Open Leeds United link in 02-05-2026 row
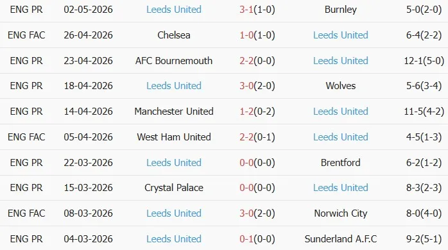Viewport: 448px width, 250px height. (x=174, y=10)
